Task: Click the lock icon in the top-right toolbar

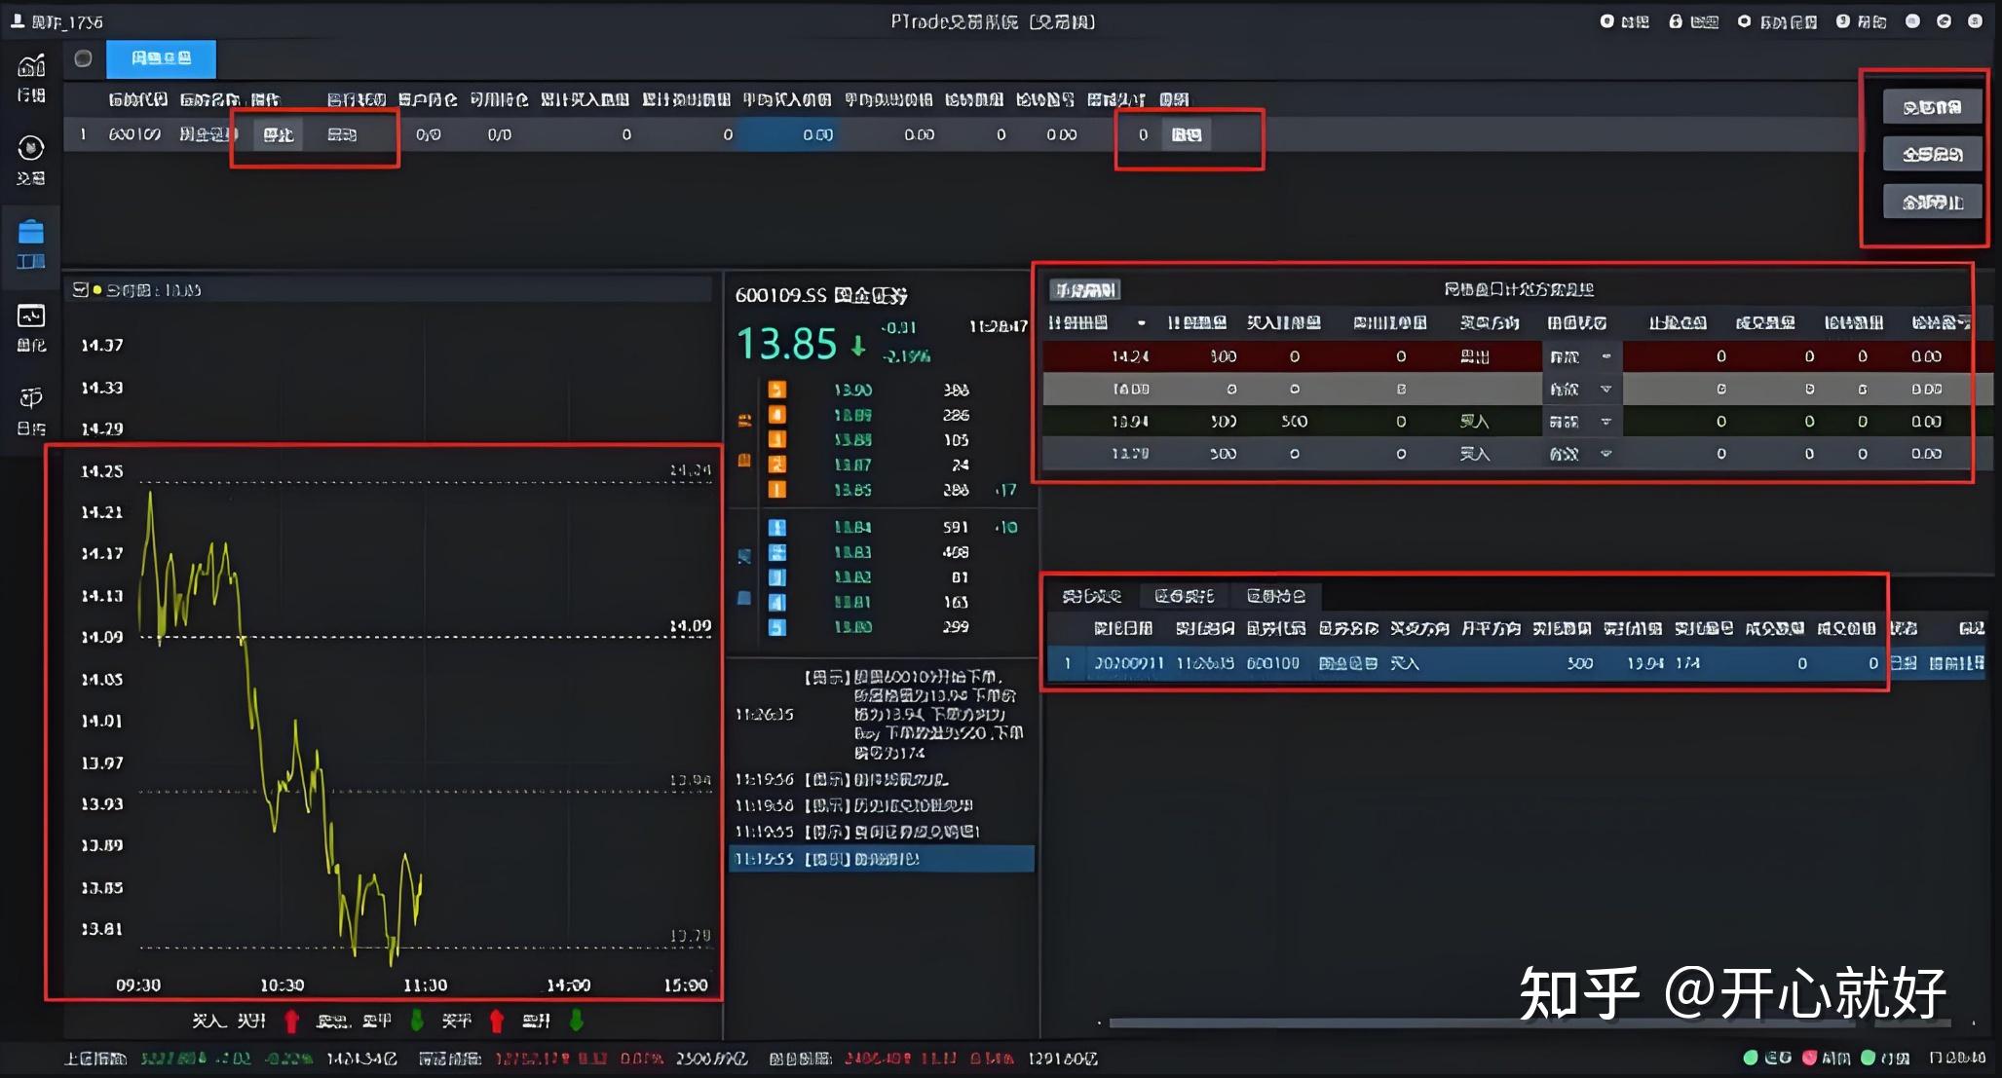Action: click(1677, 20)
